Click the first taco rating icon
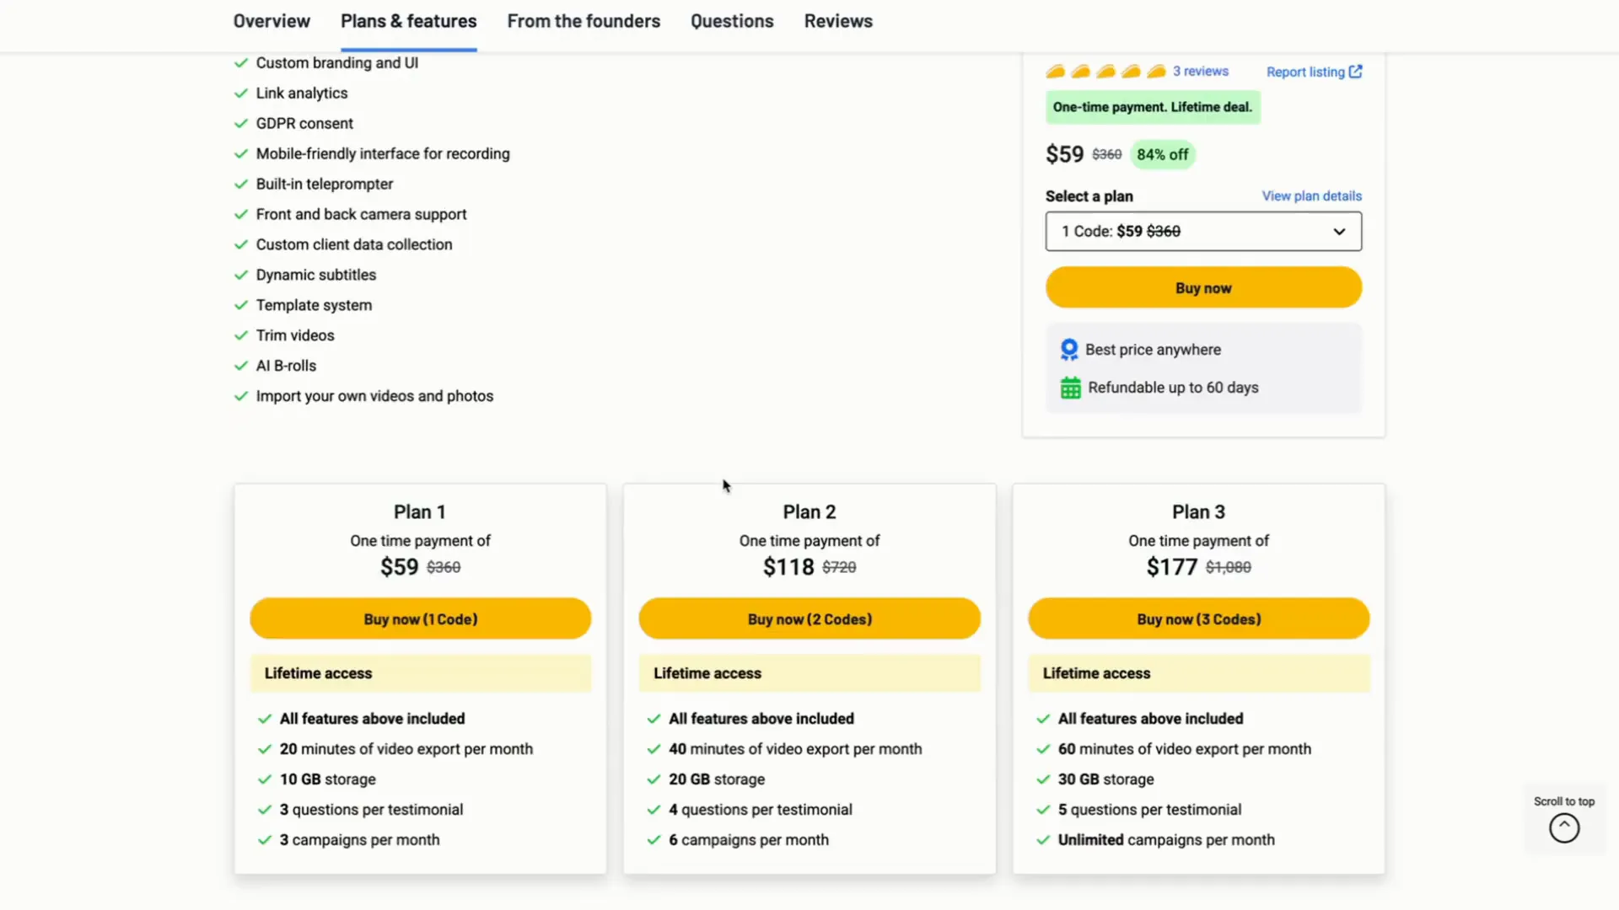Viewport: 1619px width, 910px height. (1055, 72)
